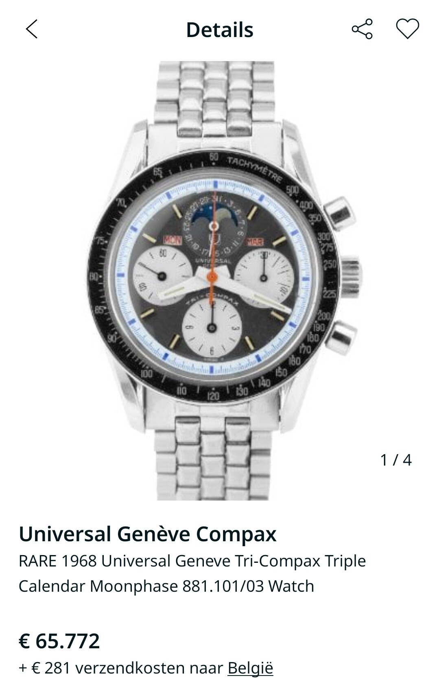Click the TACHYMÈTRE bezel text in photo
Image resolution: width=439 pixels, height=678 pixels.
pos(254,168)
